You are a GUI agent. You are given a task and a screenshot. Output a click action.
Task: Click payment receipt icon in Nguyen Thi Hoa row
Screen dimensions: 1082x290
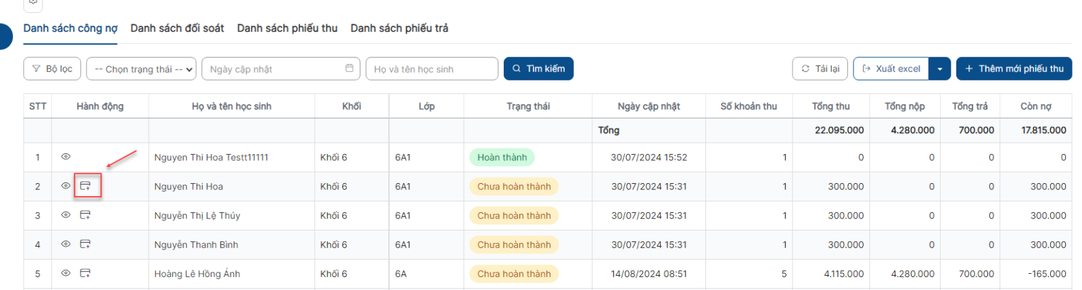click(85, 186)
